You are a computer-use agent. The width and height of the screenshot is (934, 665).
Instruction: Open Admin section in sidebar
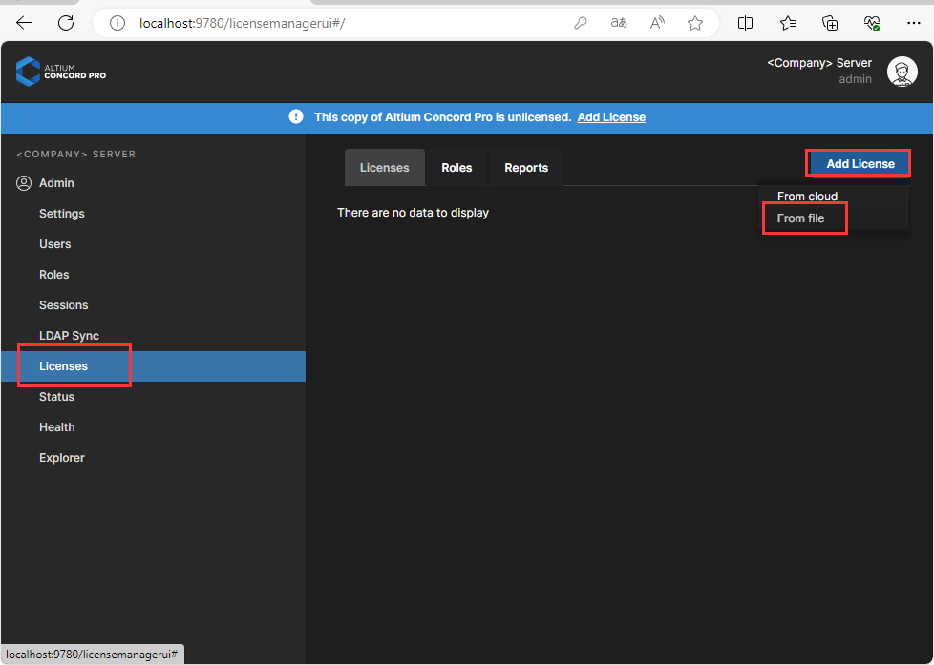pyautogui.click(x=56, y=183)
